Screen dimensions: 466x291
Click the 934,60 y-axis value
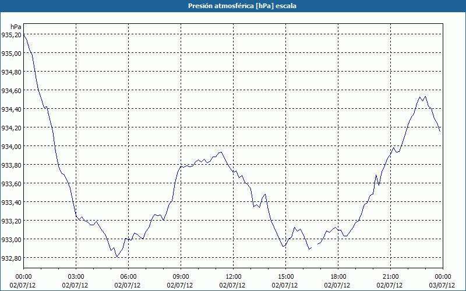(11, 91)
